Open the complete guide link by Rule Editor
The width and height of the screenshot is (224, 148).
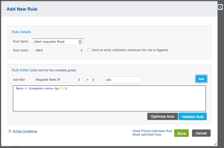[53, 70]
